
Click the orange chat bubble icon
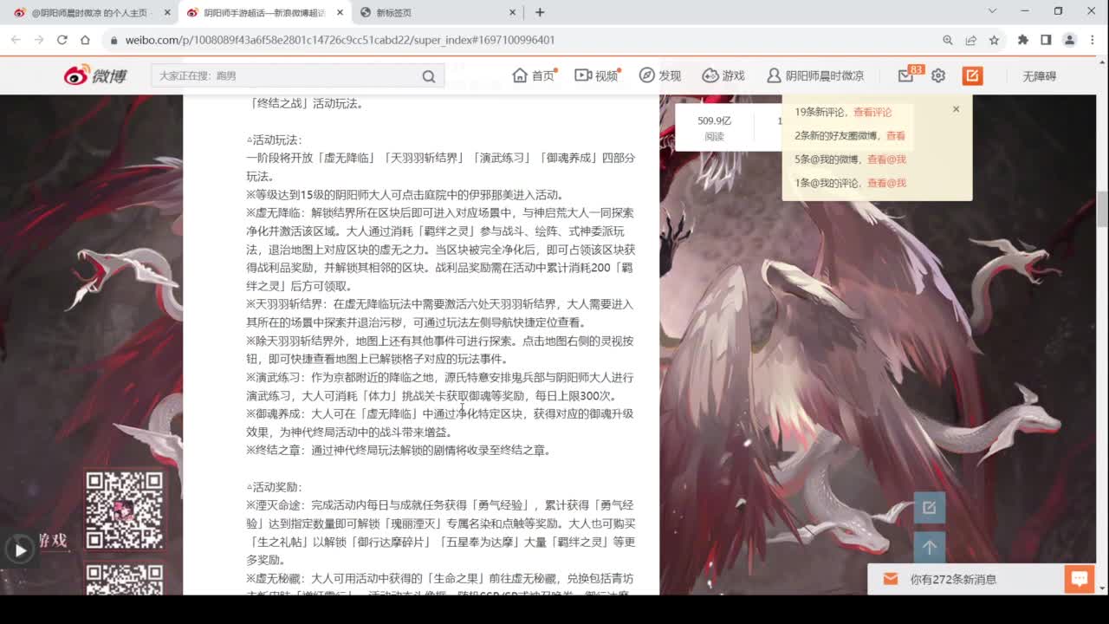click(x=1080, y=579)
